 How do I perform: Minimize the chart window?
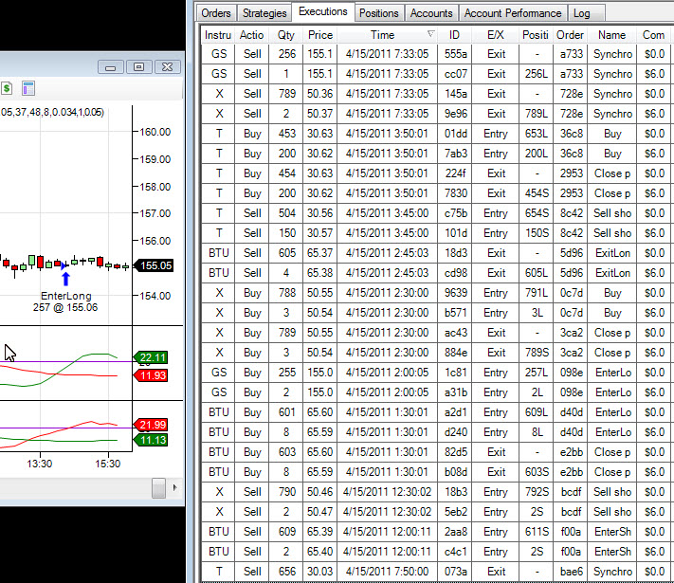111,67
